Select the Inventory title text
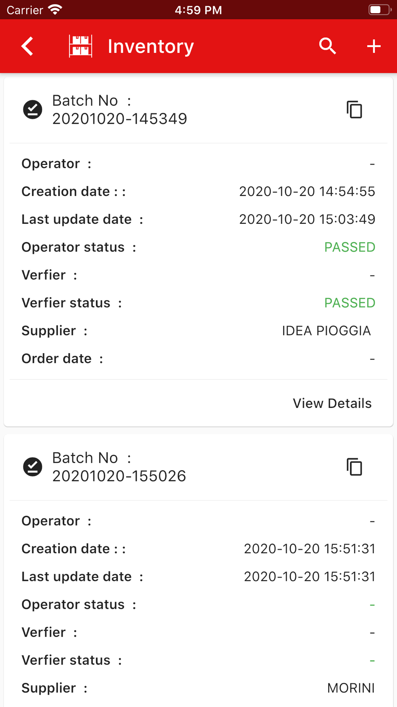This screenshot has width=397, height=707. click(x=151, y=46)
